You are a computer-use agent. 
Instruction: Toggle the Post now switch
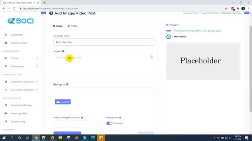click(x=109, y=123)
